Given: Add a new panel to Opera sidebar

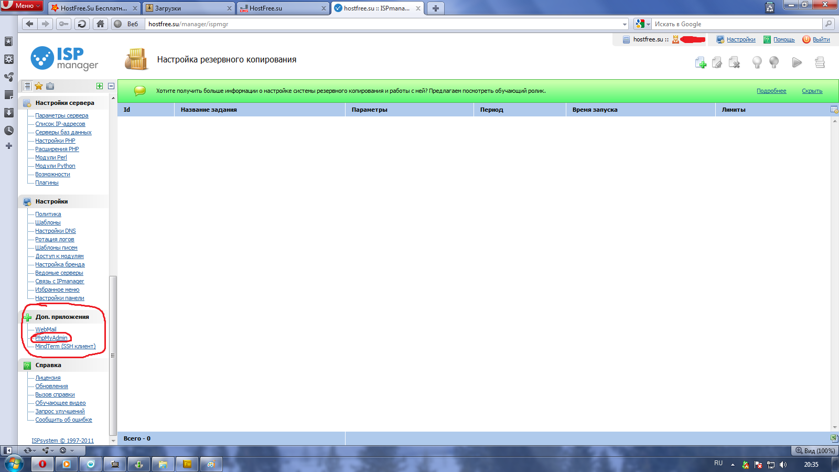Looking at the screenshot, I should click(8, 146).
